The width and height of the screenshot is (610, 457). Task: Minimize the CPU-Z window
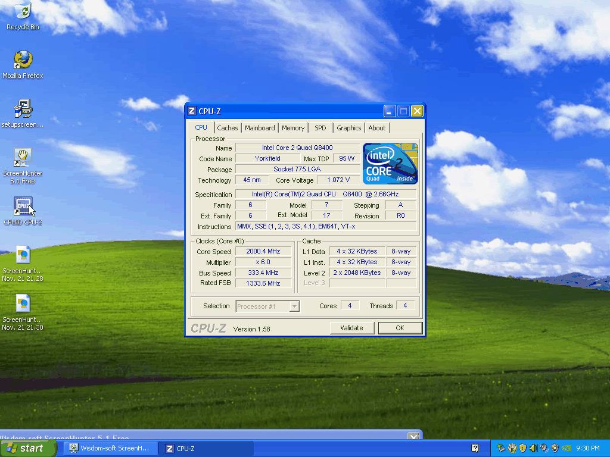tap(390, 111)
